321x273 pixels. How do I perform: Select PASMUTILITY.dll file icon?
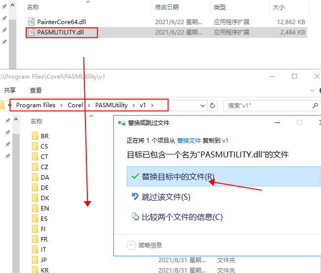tap(31, 32)
